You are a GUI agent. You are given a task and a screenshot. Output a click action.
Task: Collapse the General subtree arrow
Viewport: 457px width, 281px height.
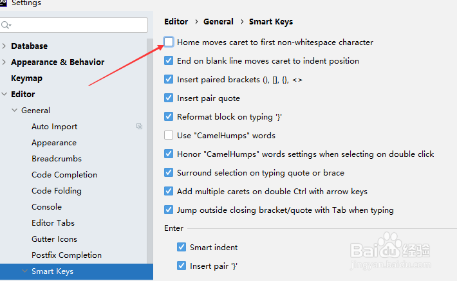coord(15,111)
